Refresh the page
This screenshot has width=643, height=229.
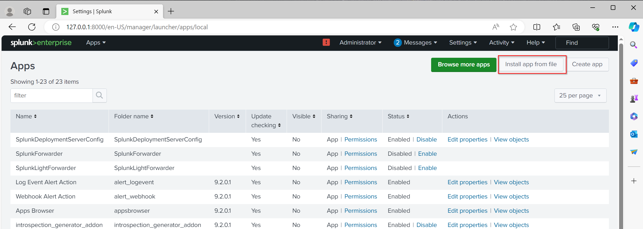pos(32,27)
